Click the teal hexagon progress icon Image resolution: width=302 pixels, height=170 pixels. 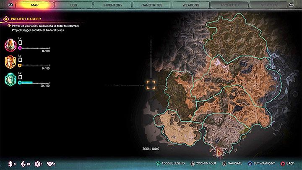click(20, 83)
